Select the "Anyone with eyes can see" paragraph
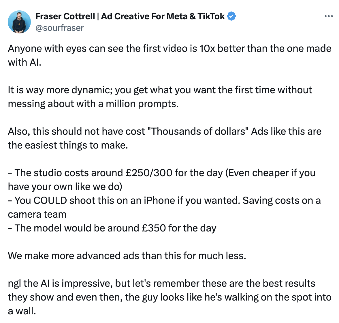Viewport: 339px width, 323px height. (x=169, y=56)
